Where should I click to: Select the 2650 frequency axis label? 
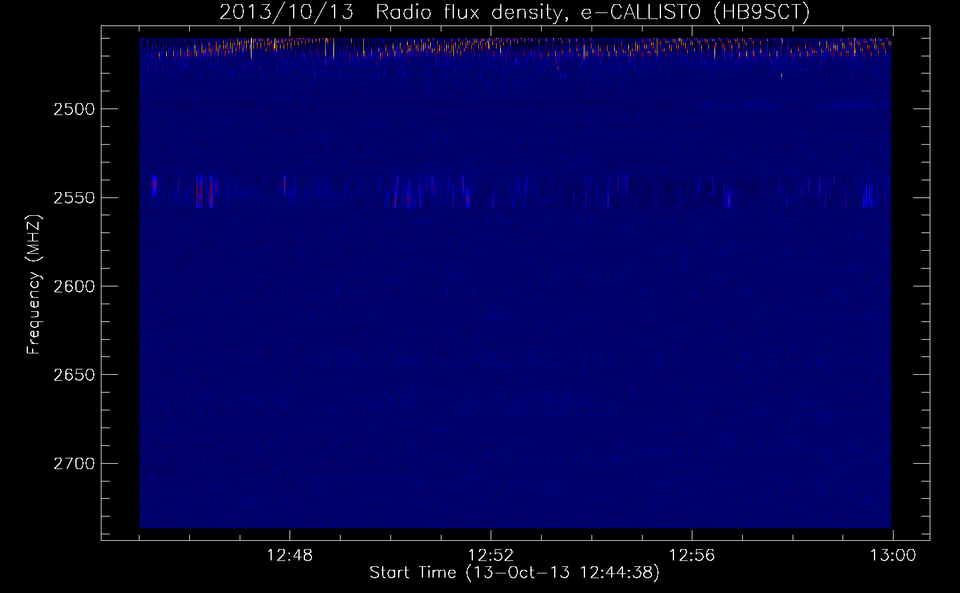point(74,375)
